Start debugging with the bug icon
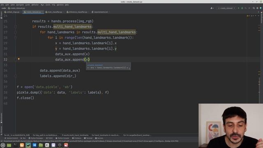Screen dimensions: 263x148 pyautogui.click(x=242, y=8)
